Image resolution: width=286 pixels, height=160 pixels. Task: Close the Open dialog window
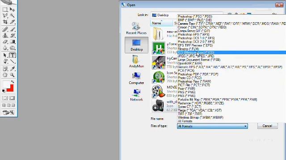279,5
